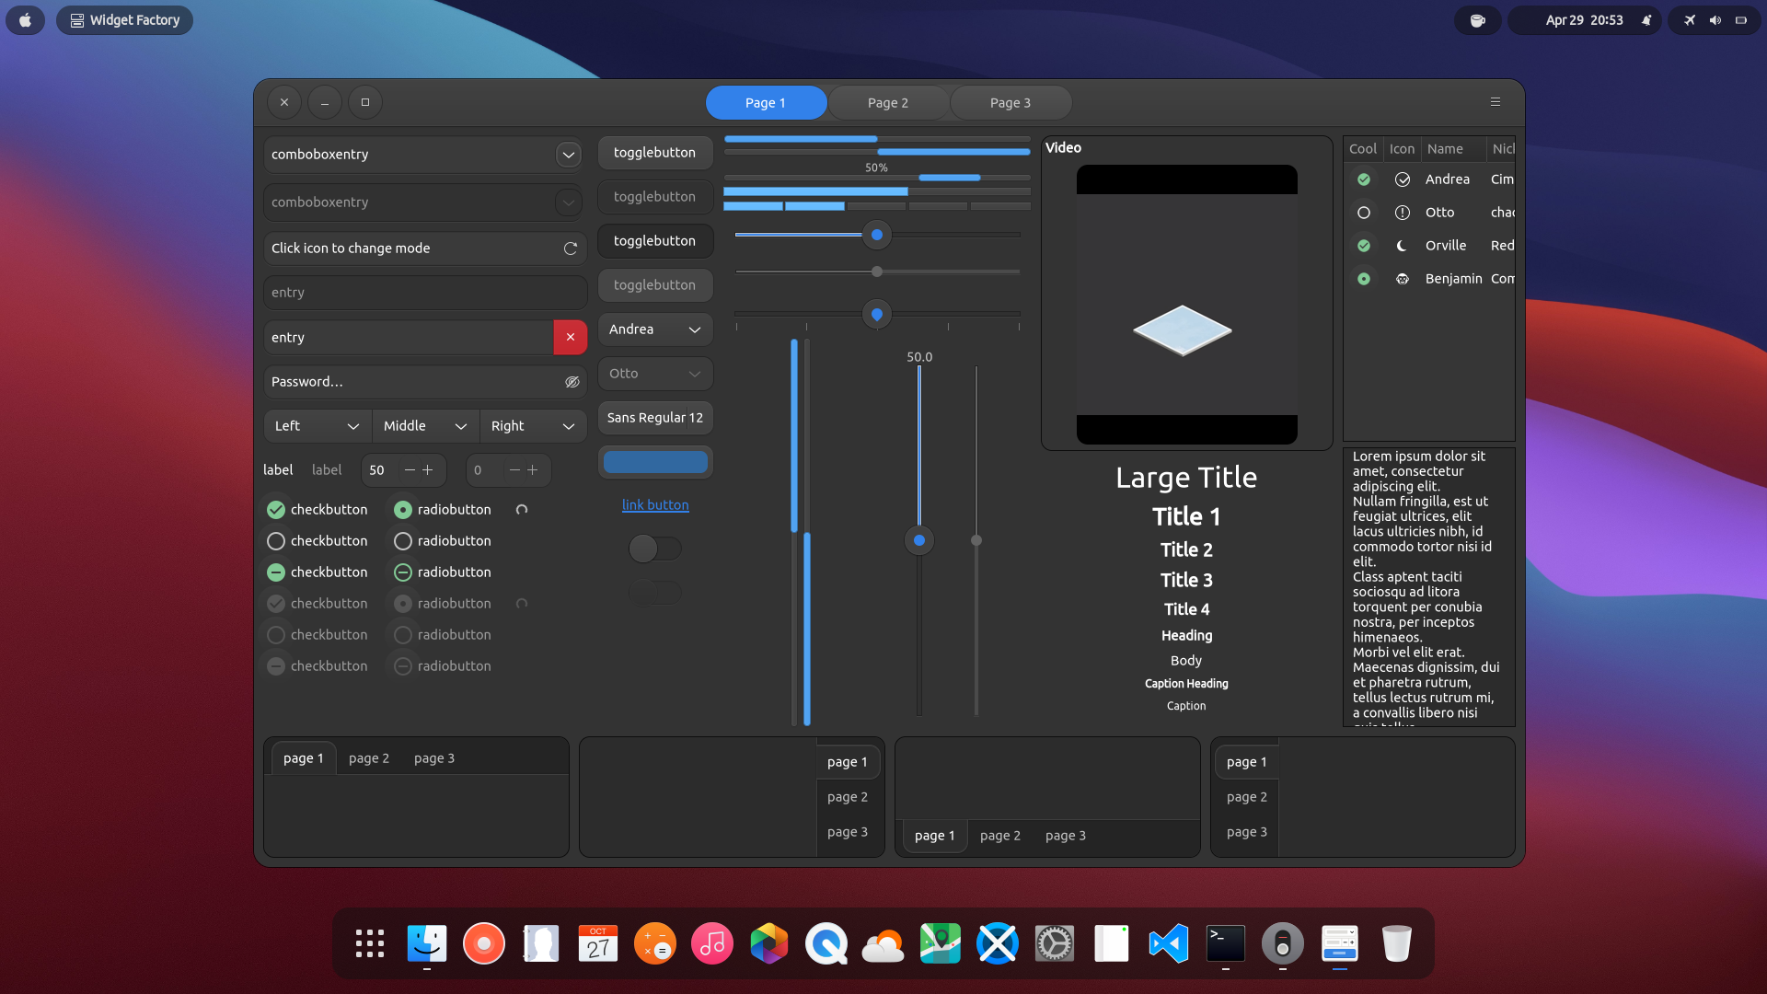1767x994 pixels.
Task: Click the link button hyperlink
Action: (x=655, y=505)
